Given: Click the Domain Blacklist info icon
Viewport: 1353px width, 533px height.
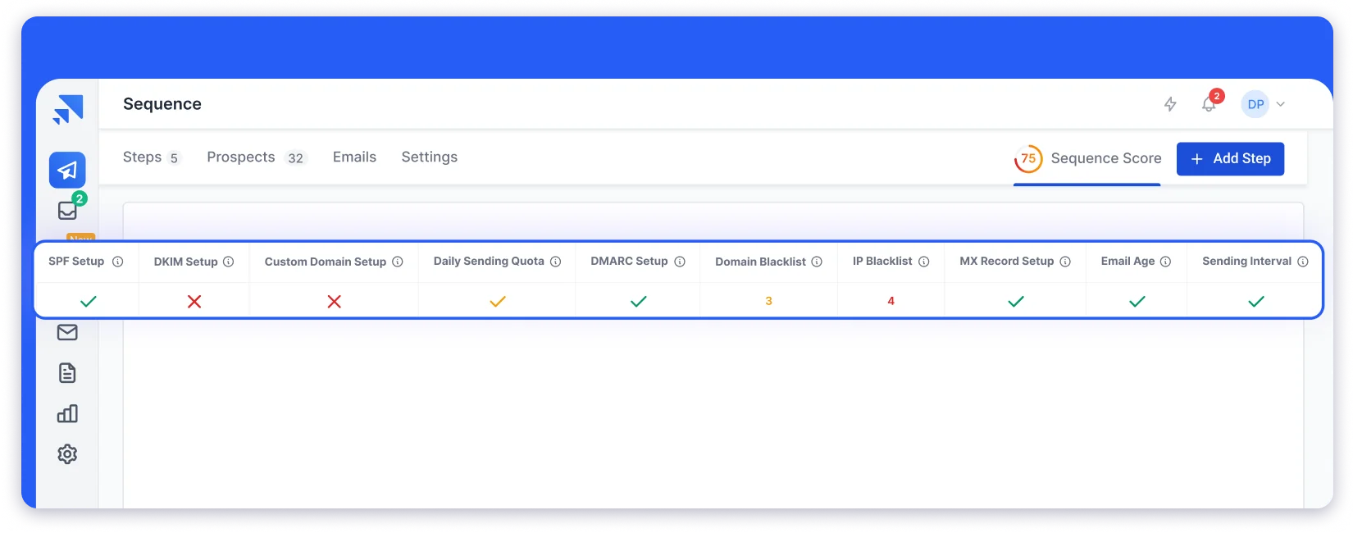Looking at the screenshot, I should click(x=817, y=262).
